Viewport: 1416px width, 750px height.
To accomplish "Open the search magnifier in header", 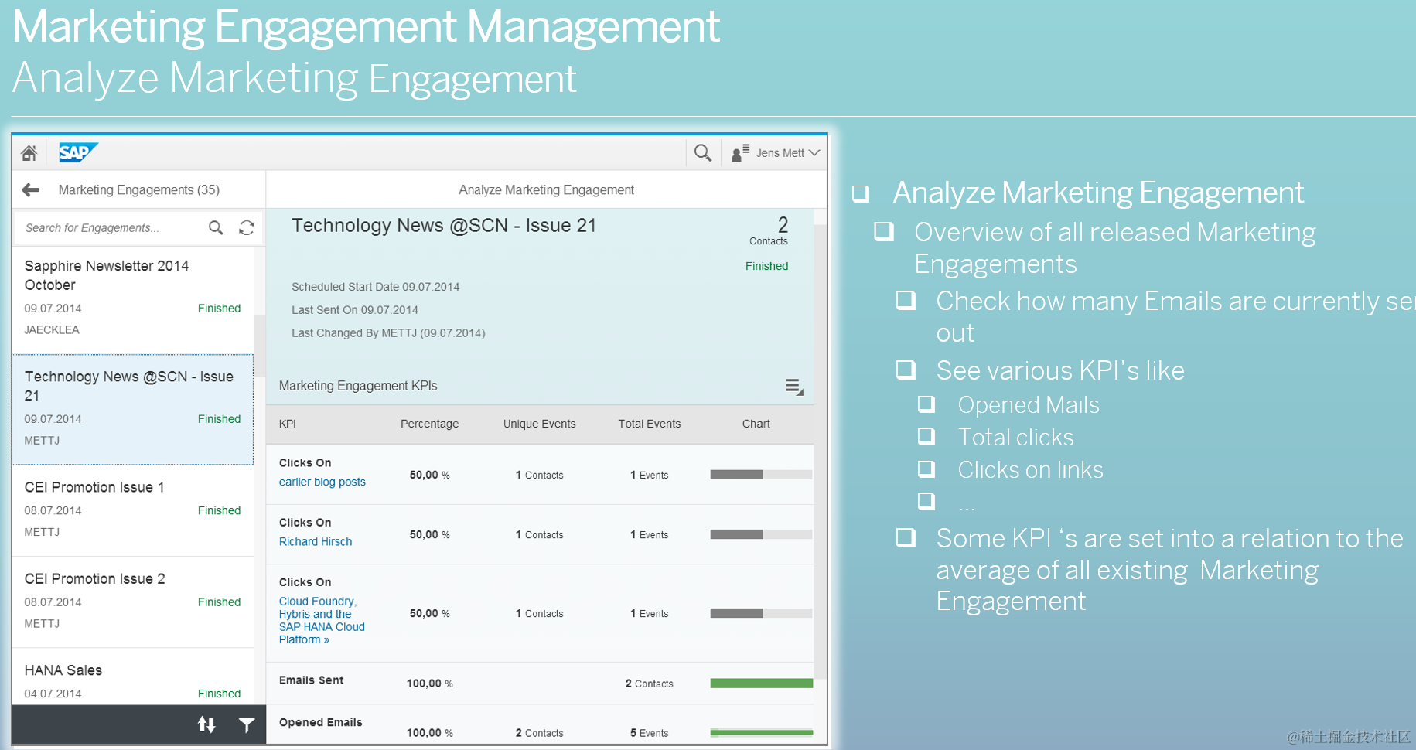I will click(702, 153).
